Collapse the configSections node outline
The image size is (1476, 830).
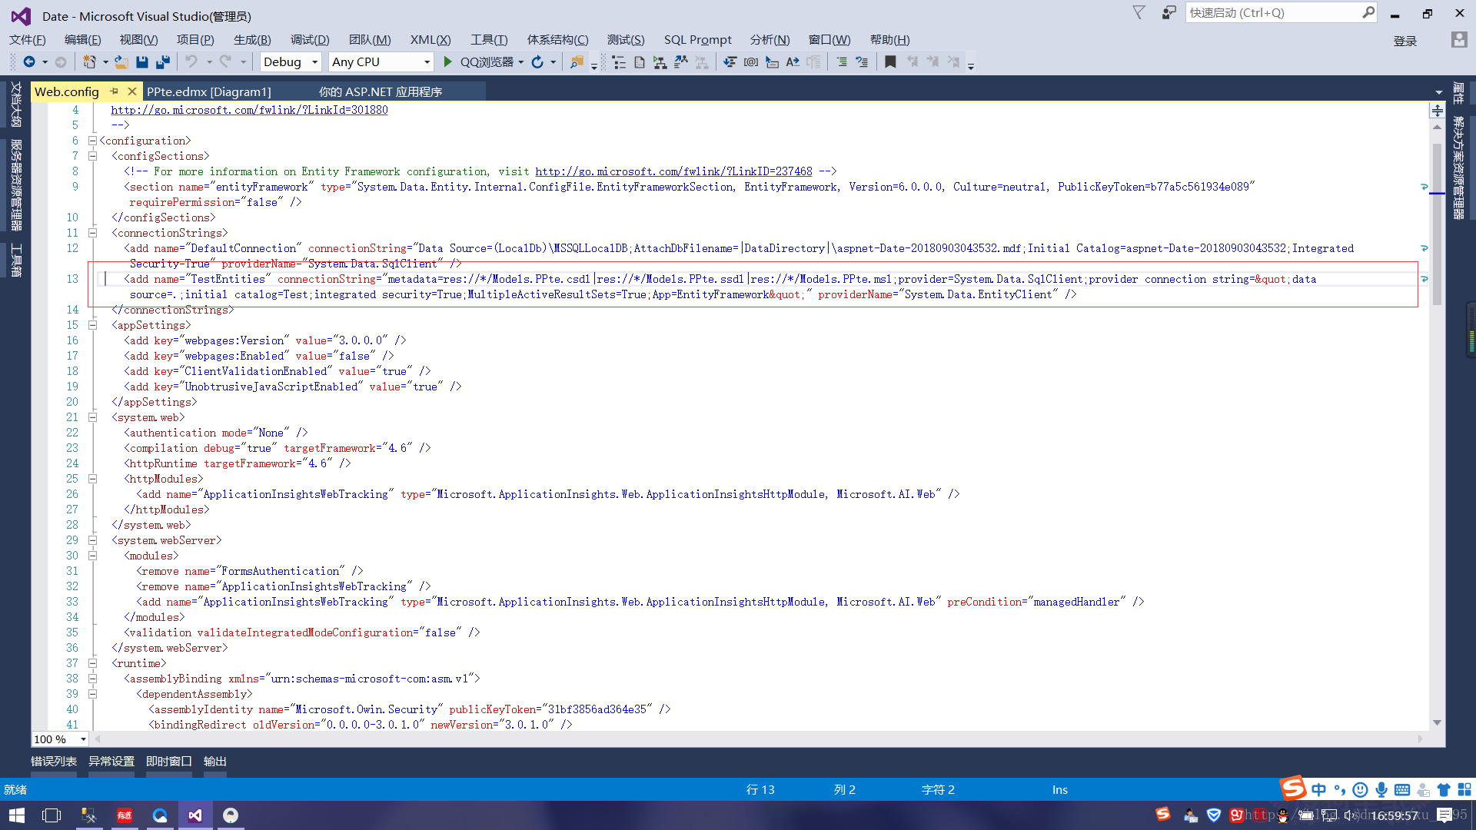click(92, 156)
